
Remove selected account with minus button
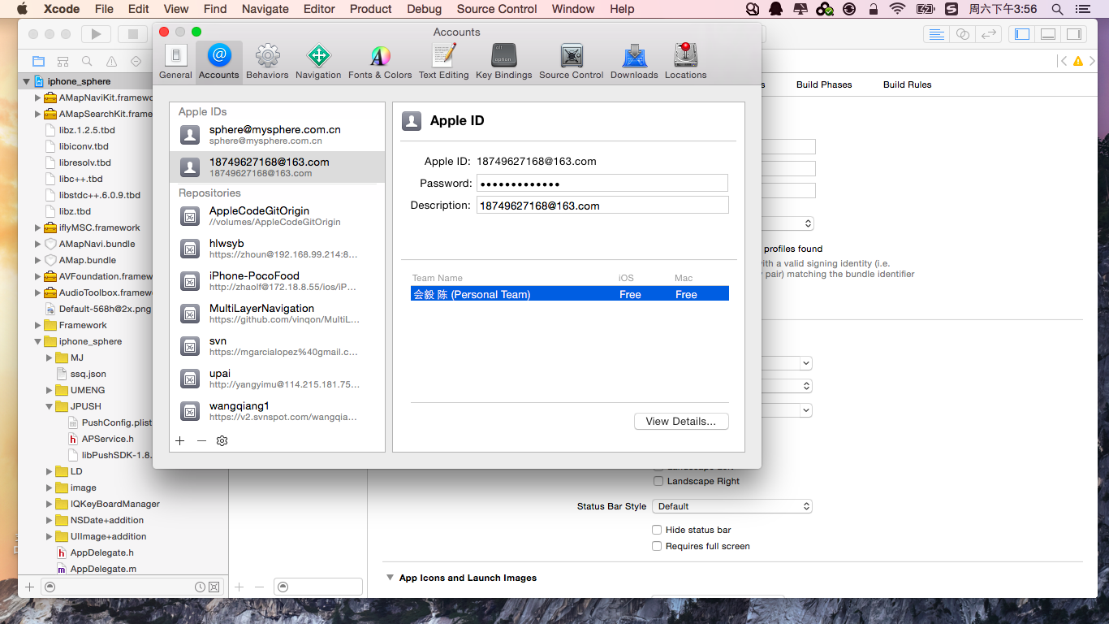[201, 440]
